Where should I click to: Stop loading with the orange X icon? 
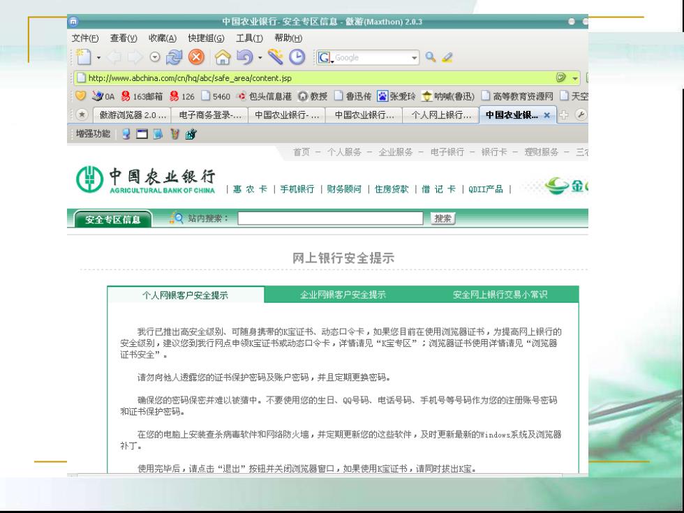(x=196, y=57)
